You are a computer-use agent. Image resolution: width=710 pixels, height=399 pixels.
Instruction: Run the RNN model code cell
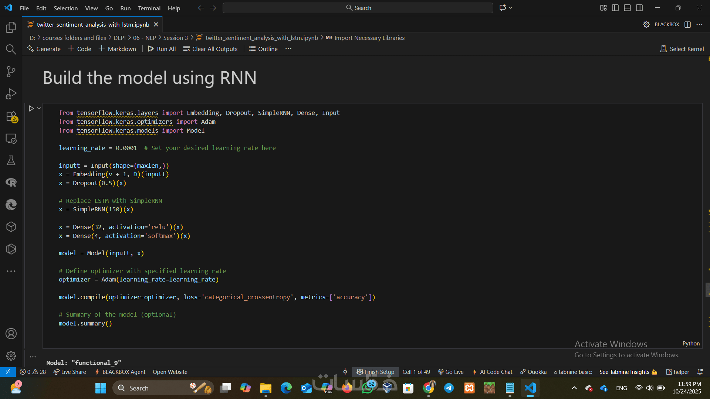click(31, 108)
